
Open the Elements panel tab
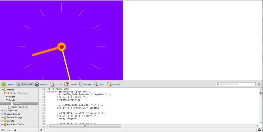click(x=8, y=84)
